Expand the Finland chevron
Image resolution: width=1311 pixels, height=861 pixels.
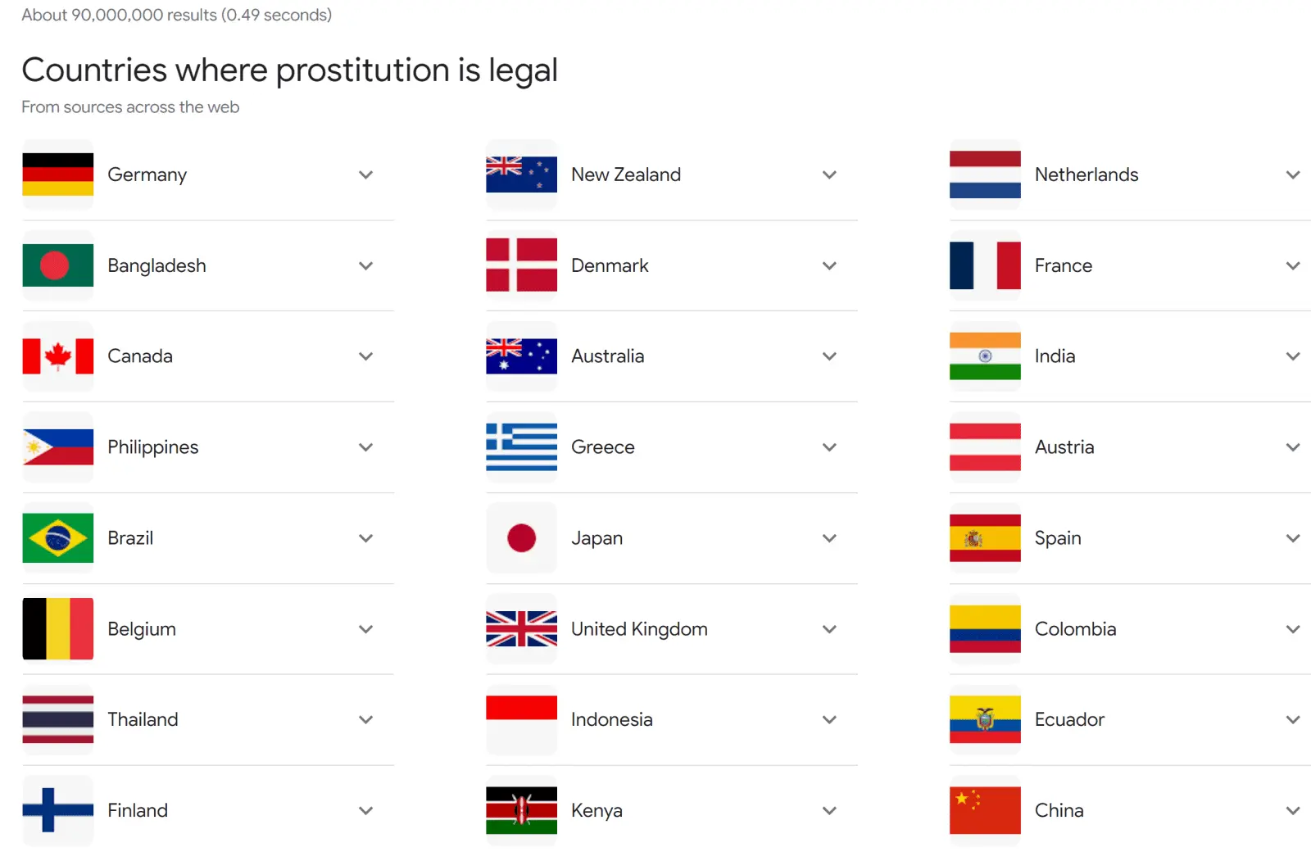[366, 810]
